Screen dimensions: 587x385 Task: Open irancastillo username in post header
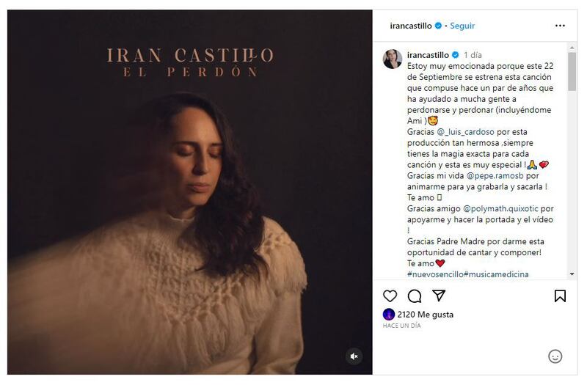tap(411, 26)
